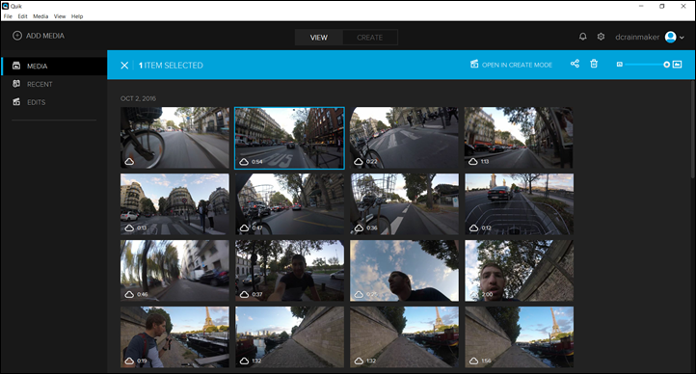Image resolution: width=696 pixels, height=374 pixels.
Task: Clear the selection with the X icon
Action: 124,66
